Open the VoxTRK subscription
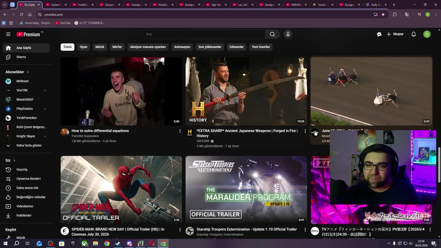The image size is (441, 248). point(26,90)
